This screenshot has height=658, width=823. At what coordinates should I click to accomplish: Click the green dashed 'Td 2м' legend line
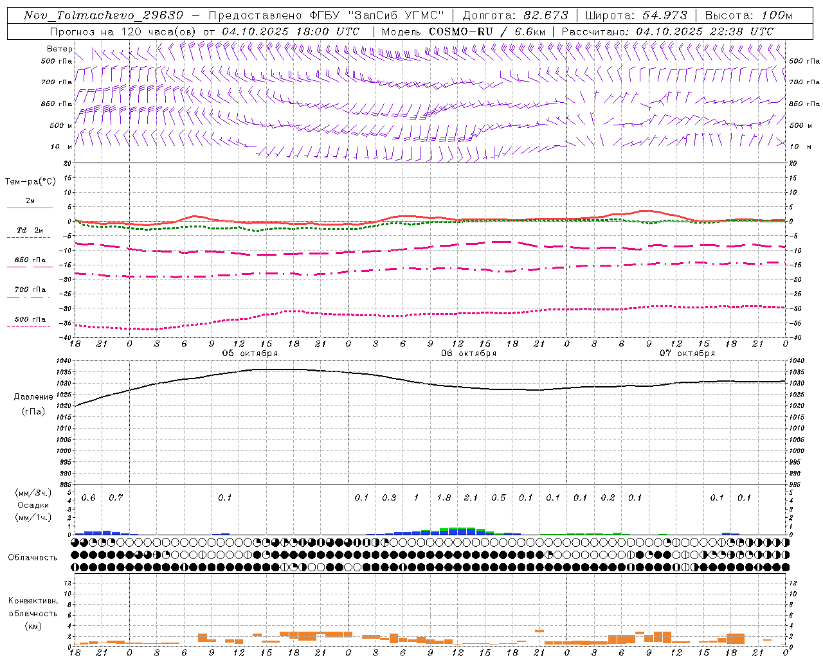click(x=28, y=237)
